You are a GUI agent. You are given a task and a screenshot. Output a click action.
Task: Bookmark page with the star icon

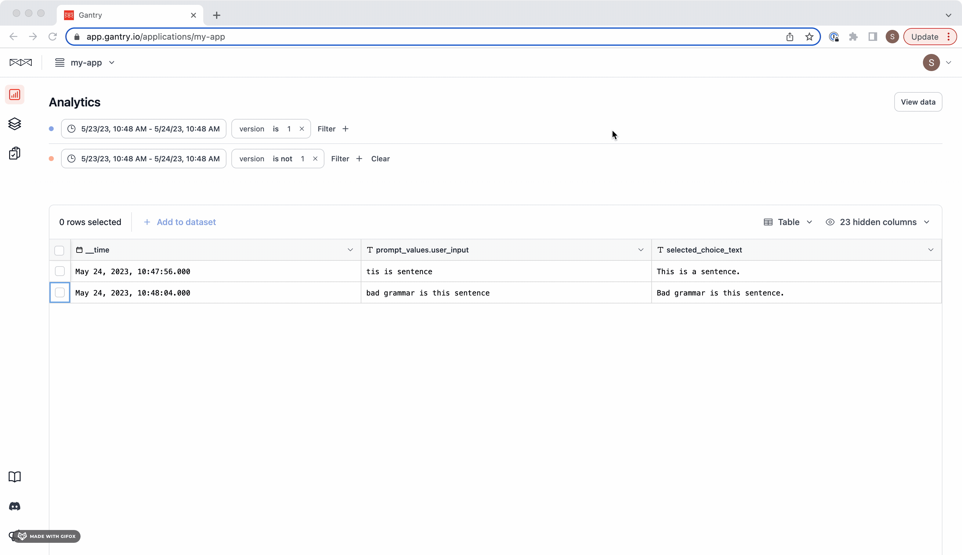click(809, 37)
